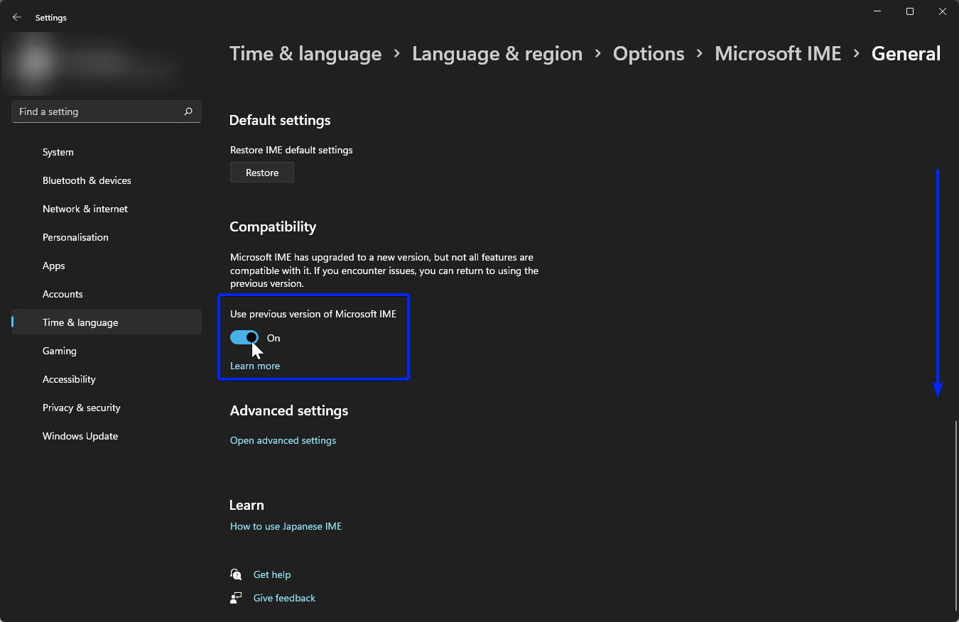
Task: Close the Settings window
Action: tap(943, 11)
